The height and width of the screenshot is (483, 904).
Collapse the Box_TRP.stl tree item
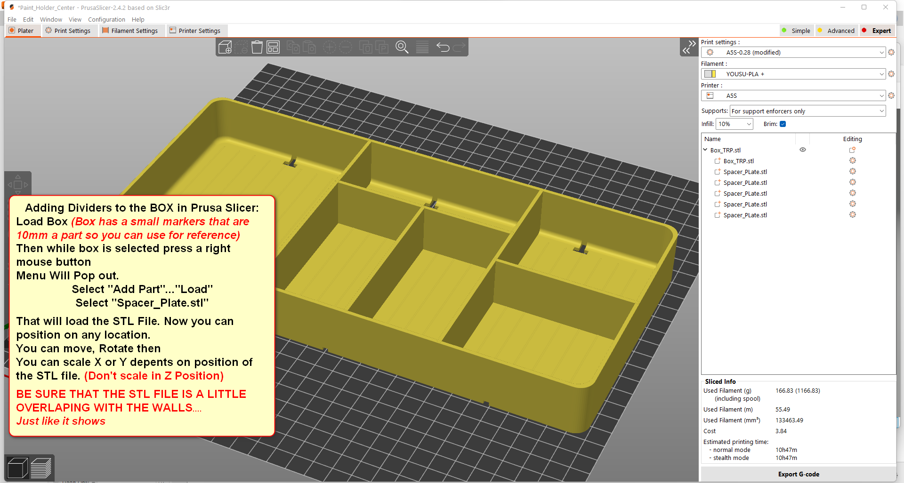(x=705, y=150)
